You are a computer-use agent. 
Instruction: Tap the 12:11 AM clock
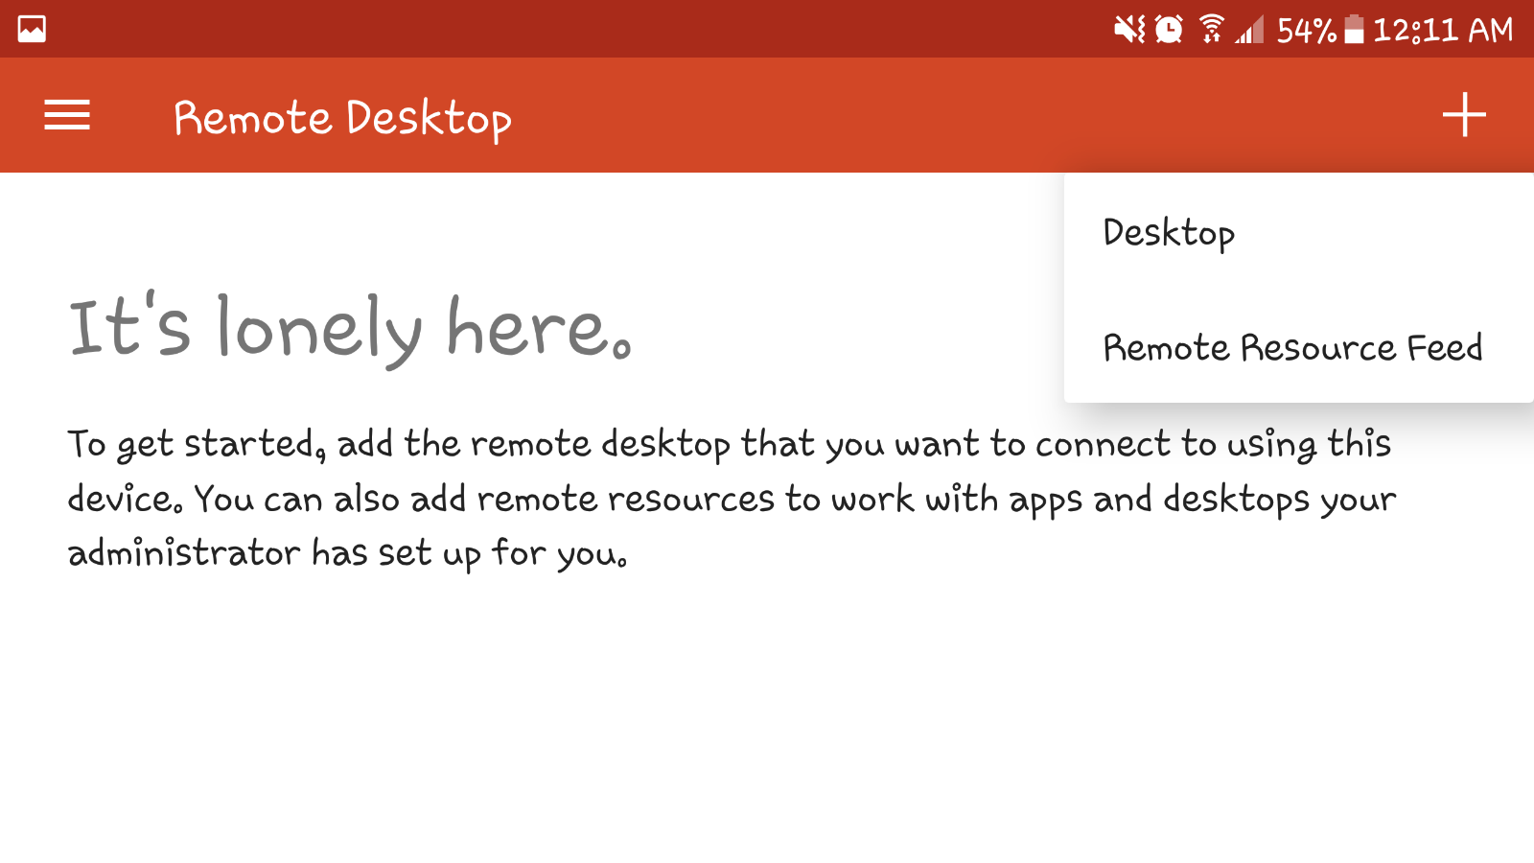coord(1443,30)
